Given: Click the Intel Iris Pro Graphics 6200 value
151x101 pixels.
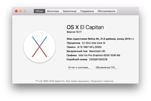Looking at the screenshot, I should pos(99,55).
